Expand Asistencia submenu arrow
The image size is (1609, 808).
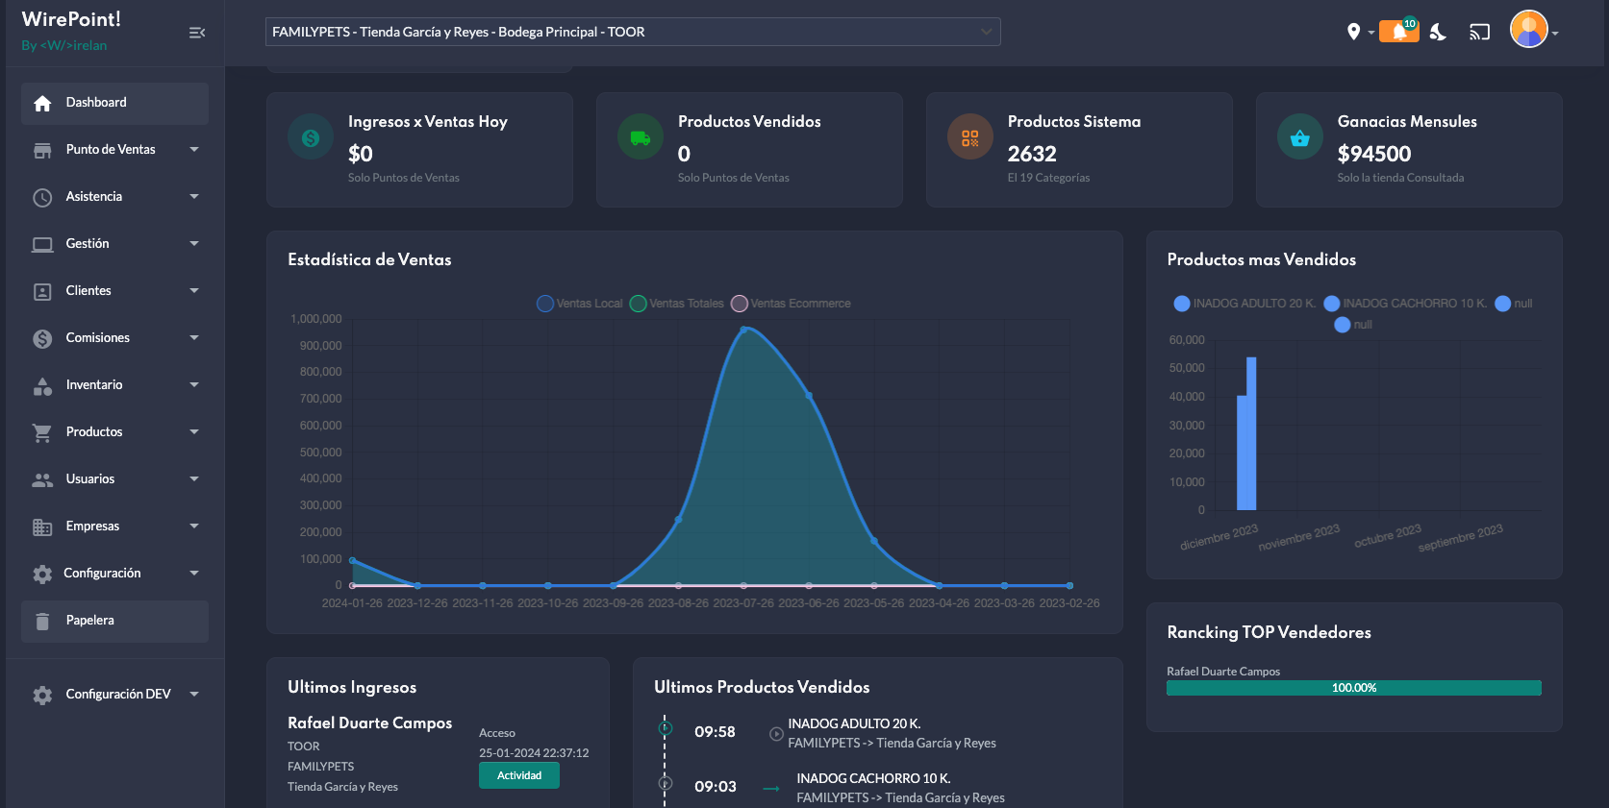click(194, 197)
